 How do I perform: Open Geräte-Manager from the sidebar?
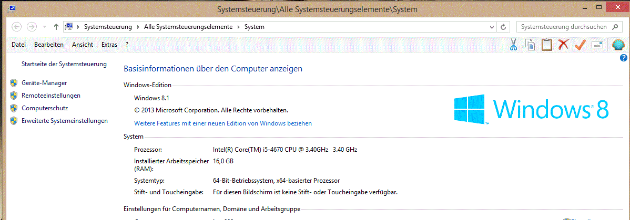point(44,83)
